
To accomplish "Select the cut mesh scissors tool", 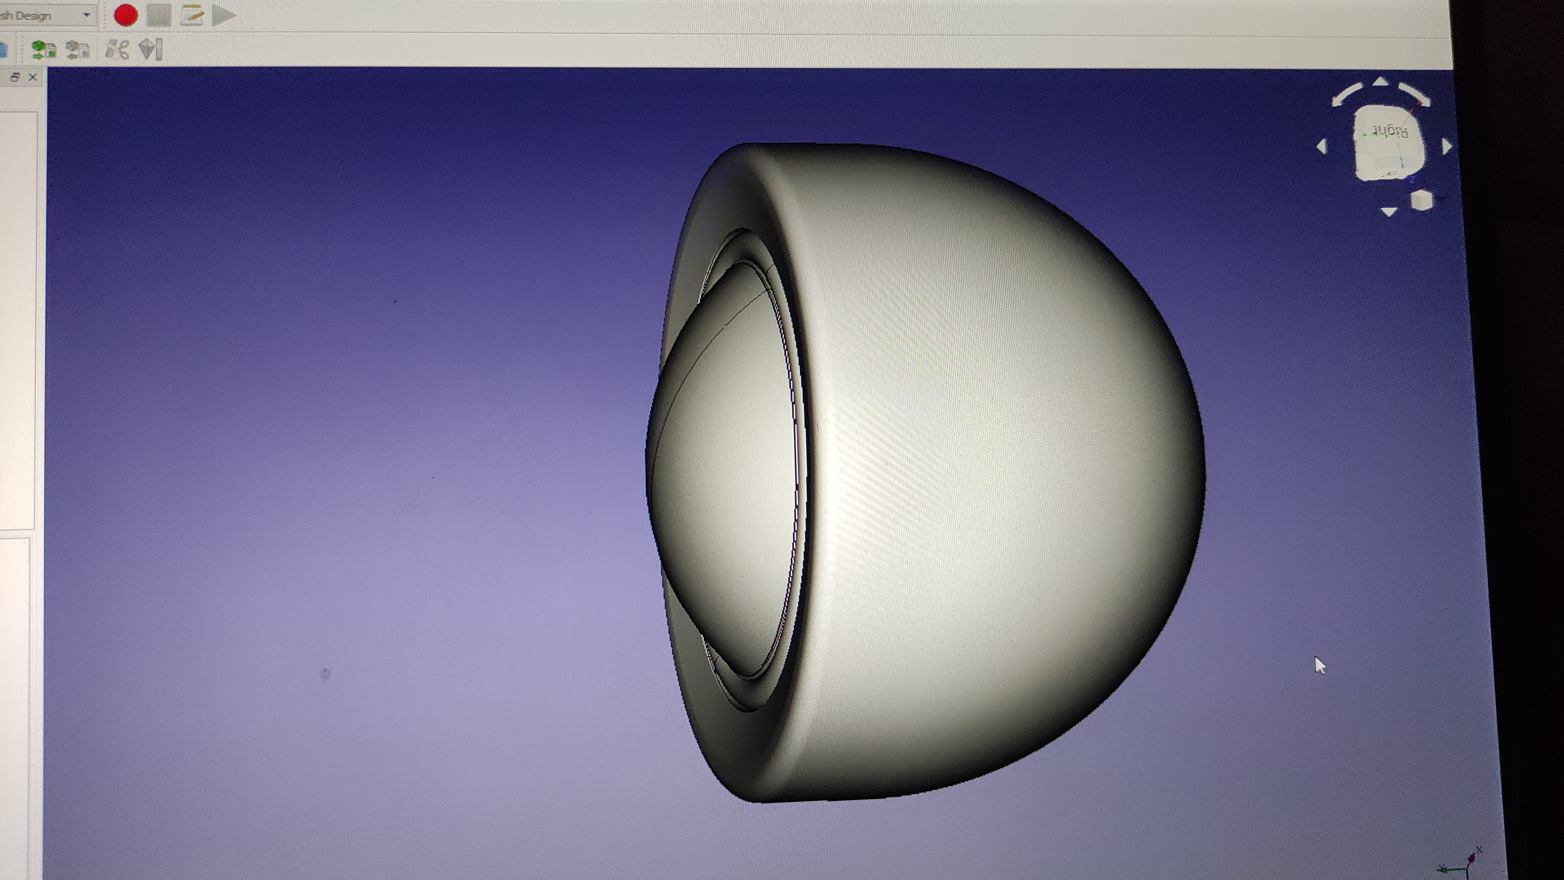I will tap(117, 48).
